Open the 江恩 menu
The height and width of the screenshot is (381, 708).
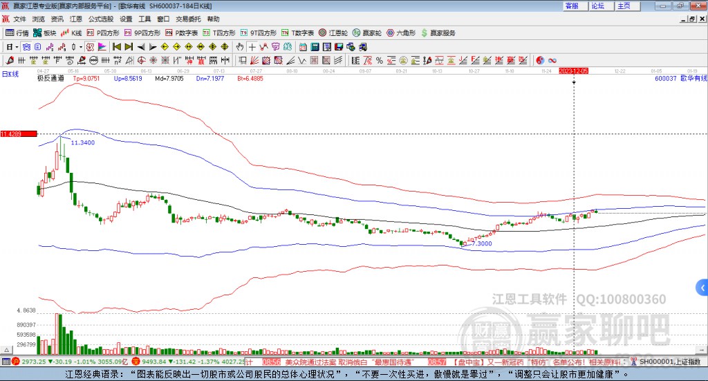point(75,19)
